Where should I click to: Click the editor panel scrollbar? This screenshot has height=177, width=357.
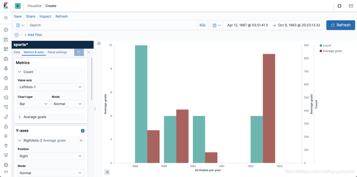[92, 79]
